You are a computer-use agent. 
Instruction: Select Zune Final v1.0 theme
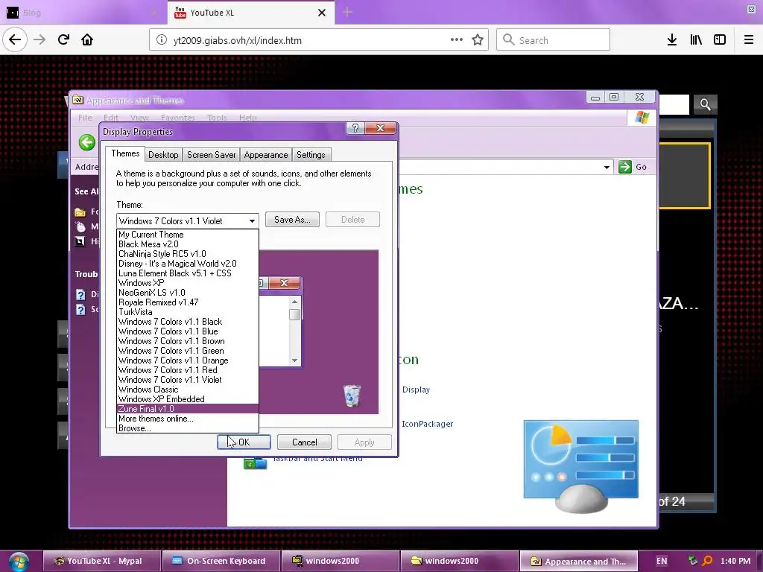tap(188, 409)
